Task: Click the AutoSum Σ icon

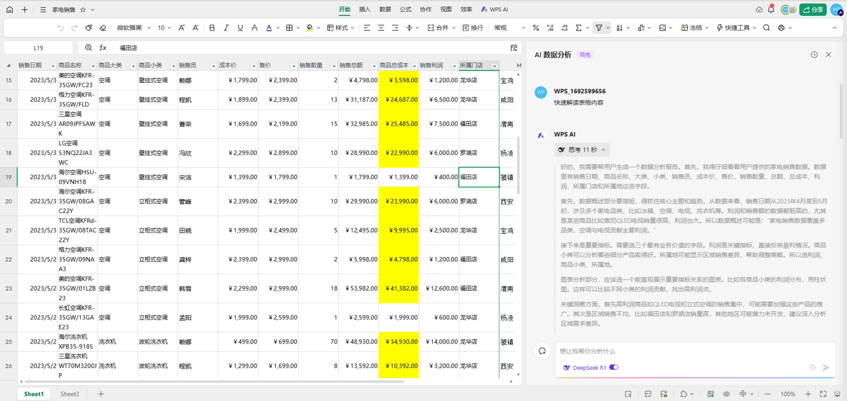Action: tap(579, 27)
